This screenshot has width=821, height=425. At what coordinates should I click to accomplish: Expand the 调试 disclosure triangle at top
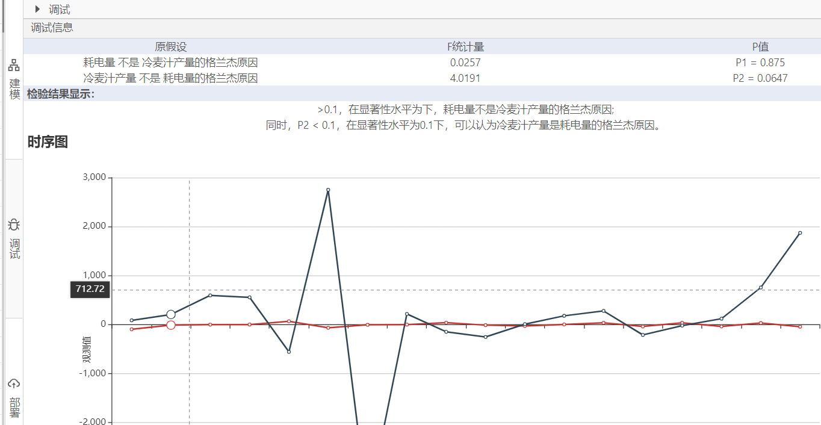(x=38, y=9)
